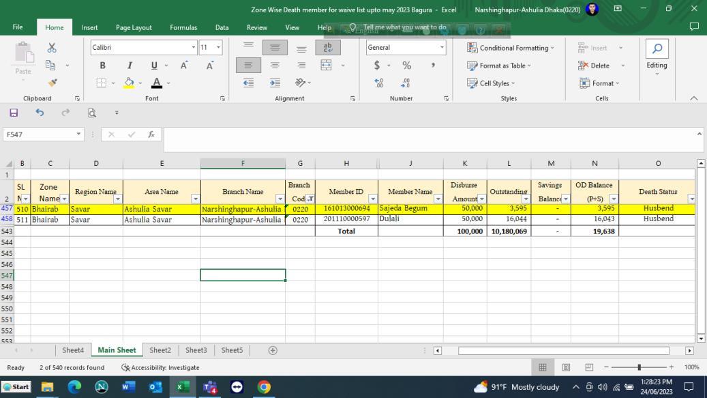Click Decrease Decimal icon
This screenshot has width=707, height=398.
point(406,83)
